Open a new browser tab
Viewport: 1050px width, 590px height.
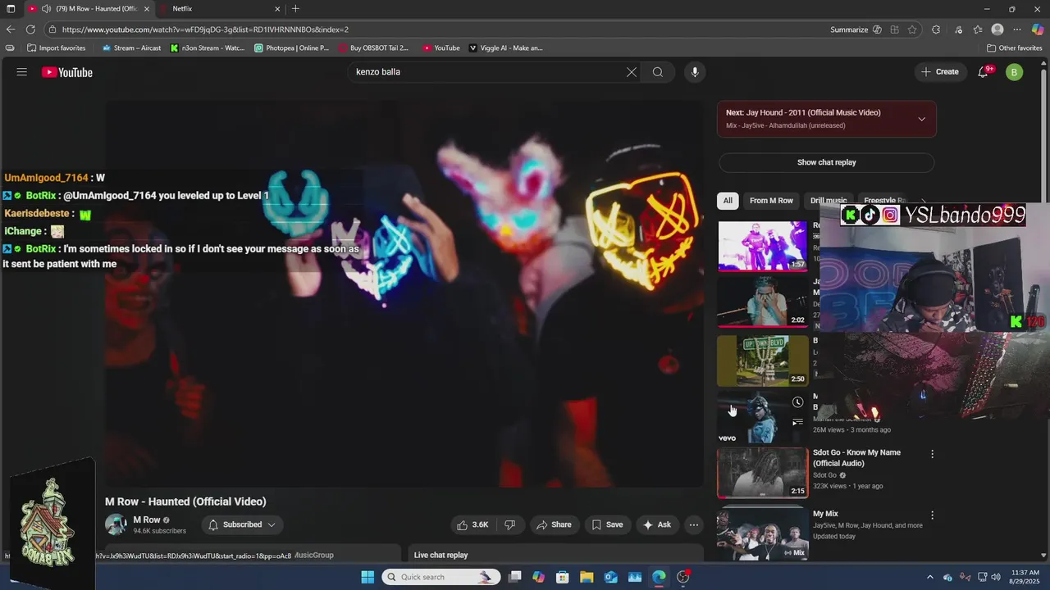[295, 8]
